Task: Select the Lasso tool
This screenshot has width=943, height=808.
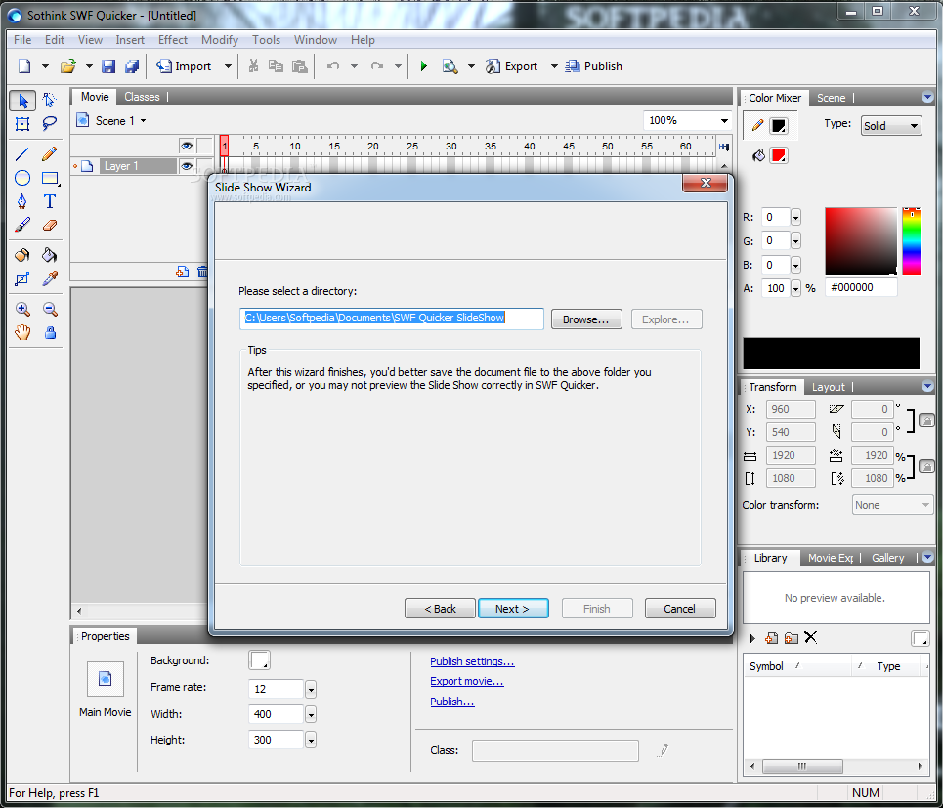Action: [49, 124]
